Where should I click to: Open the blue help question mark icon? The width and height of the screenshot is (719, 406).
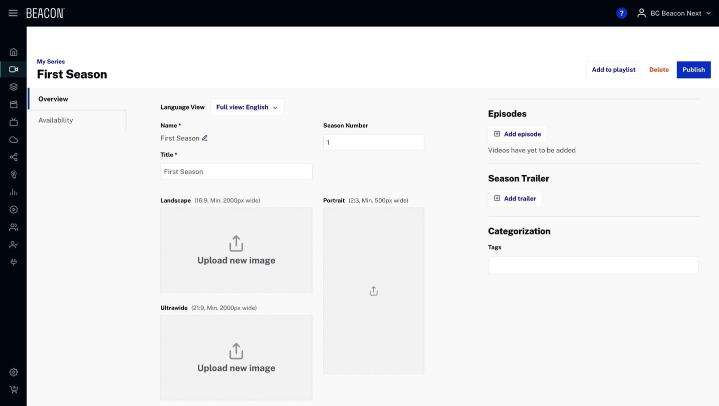point(621,13)
